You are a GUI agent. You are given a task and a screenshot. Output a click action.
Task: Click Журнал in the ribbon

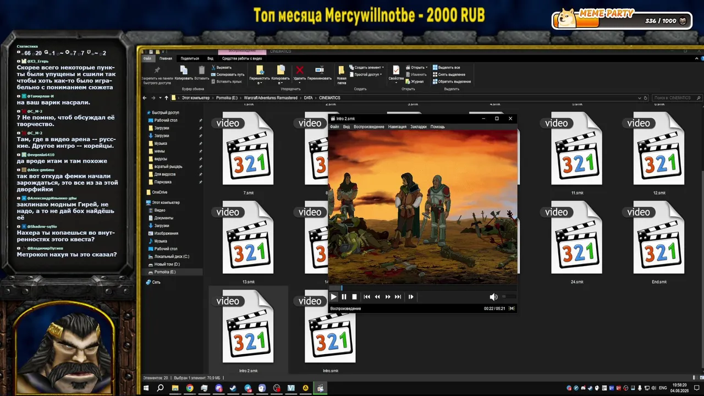415,81
